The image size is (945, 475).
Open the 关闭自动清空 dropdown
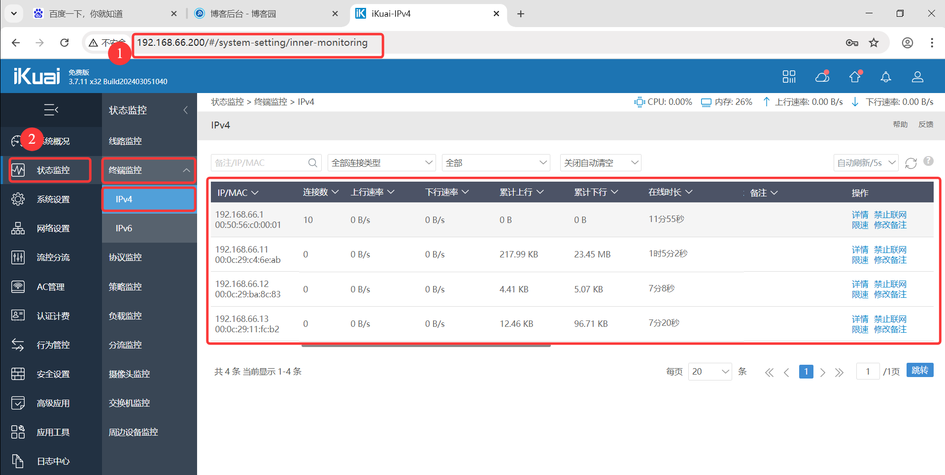click(x=601, y=163)
